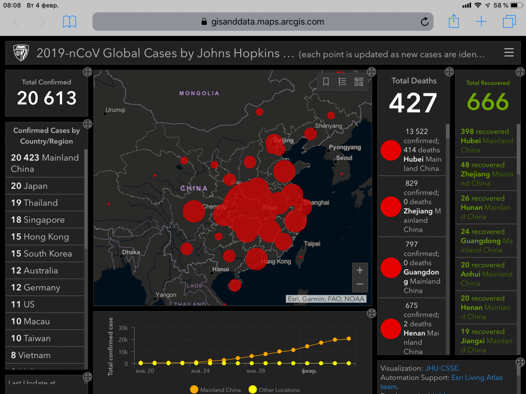
Task: Select 10 Taiwan row
Action: 45,338
